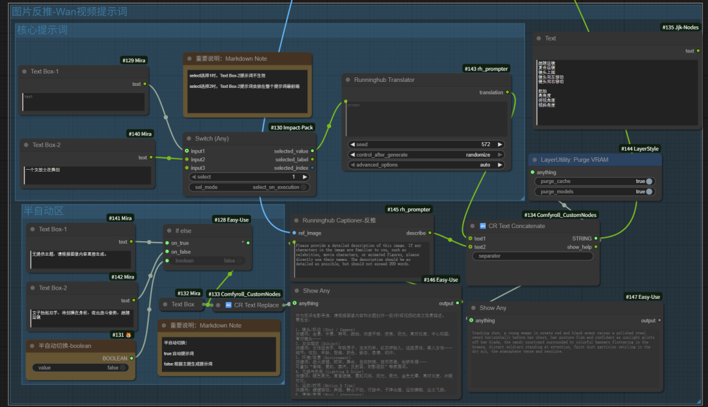The height and width of the screenshot is (407, 708).
Task: Click the translation output port on Translator
Action: point(507,92)
